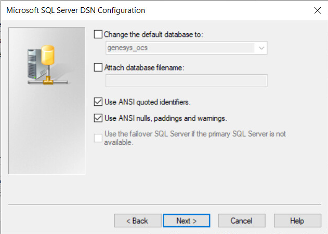328x234 pixels.
Task: Open the Help button
Action: tap(297, 221)
